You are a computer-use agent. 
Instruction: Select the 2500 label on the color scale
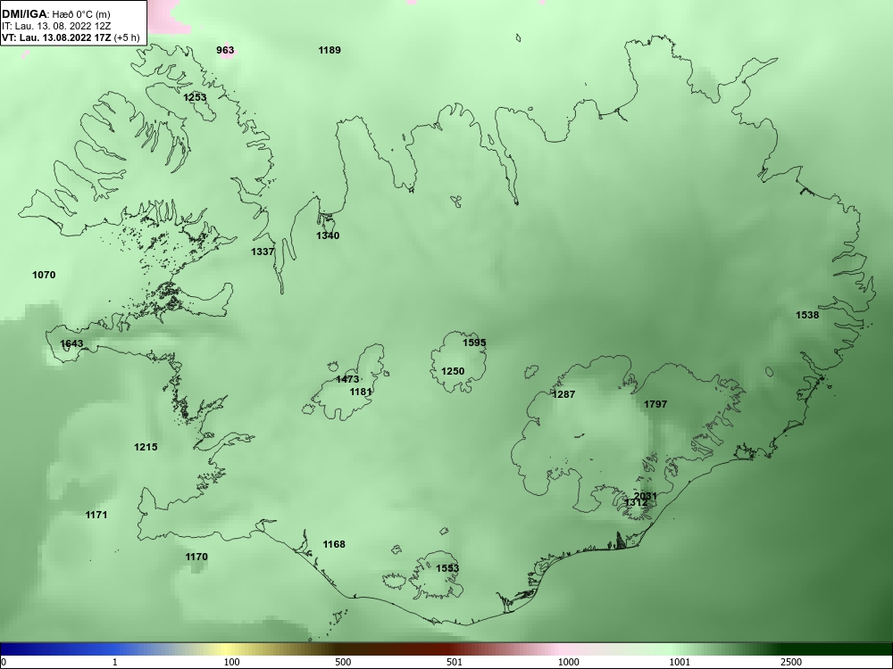[791, 662]
